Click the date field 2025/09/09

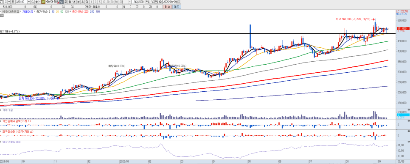[x=170, y=2]
